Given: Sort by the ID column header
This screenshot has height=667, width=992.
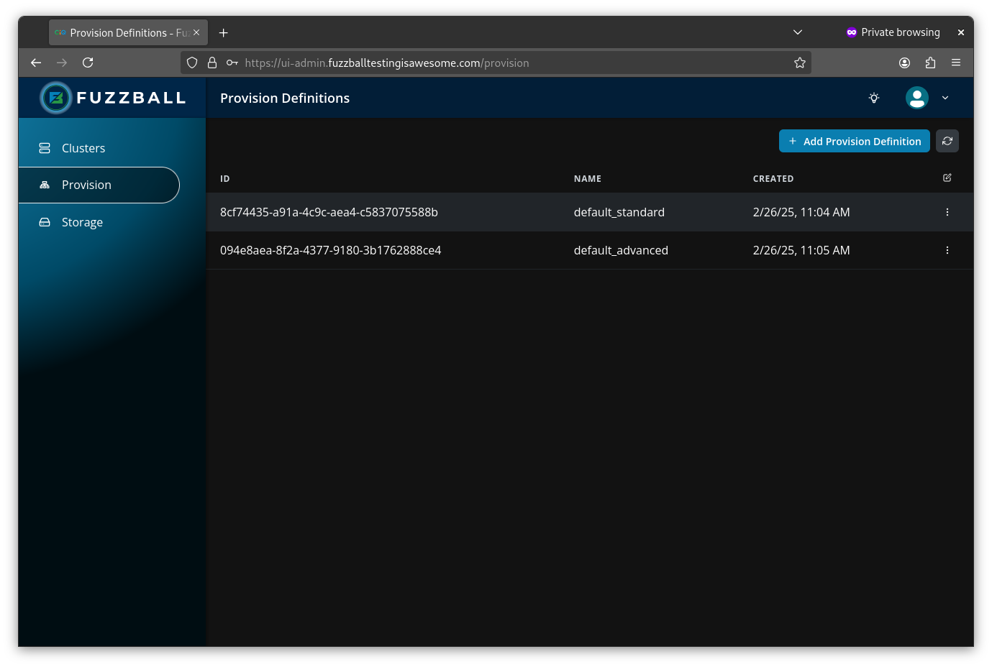Looking at the screenshot, I should [x=225, y=179].
